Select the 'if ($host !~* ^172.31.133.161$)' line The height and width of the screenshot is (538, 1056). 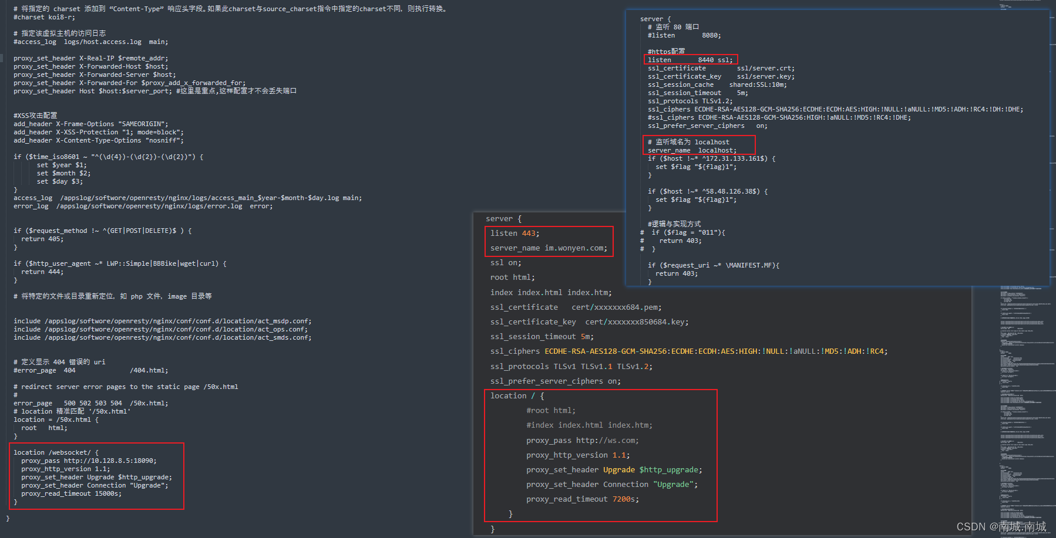711,158
